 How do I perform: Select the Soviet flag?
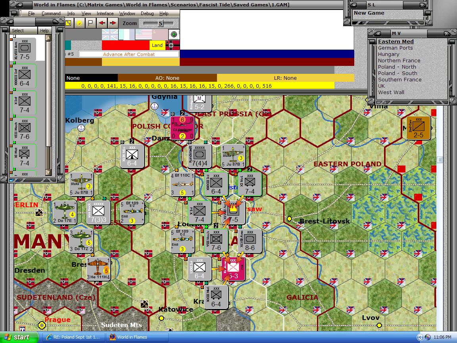point(160,35)
